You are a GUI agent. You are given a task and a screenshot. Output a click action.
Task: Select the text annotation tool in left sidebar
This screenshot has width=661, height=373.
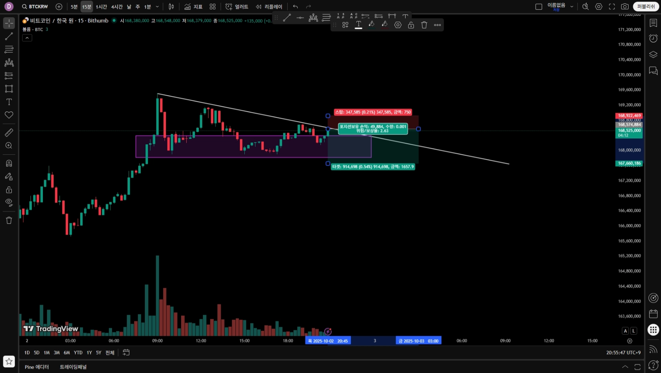point(9,102)
